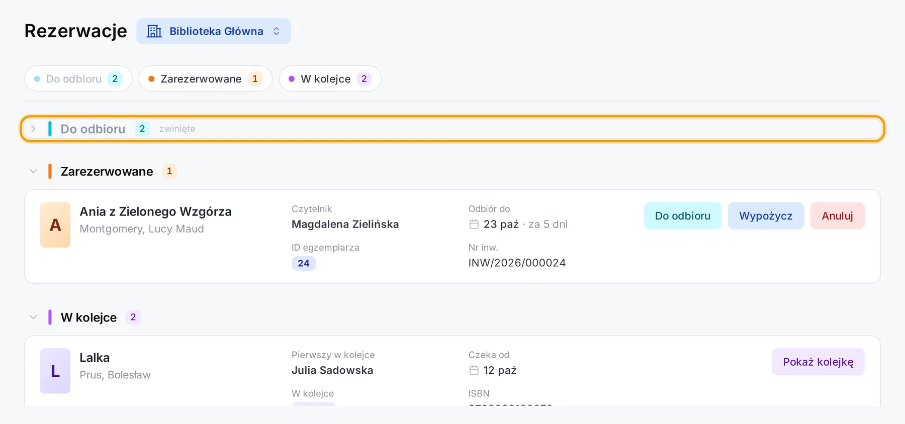Click the Zarezerwowane section heading
The width and height of the screenshot is (905, 424).
(x=107, y=171)
